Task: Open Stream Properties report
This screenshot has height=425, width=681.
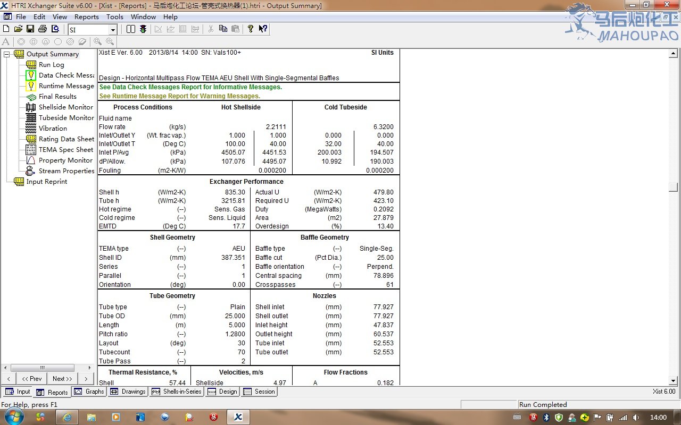Action: click(66, 171)
